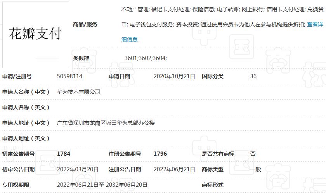Click the 申请日期 label
The image size is (326, 193).
(120, 76)
